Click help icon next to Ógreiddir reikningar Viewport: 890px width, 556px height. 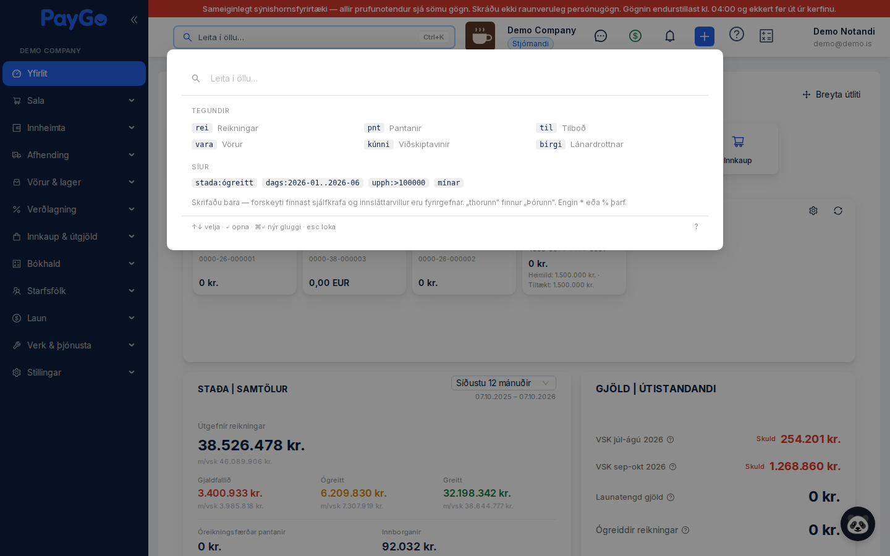tap(685, 530)
